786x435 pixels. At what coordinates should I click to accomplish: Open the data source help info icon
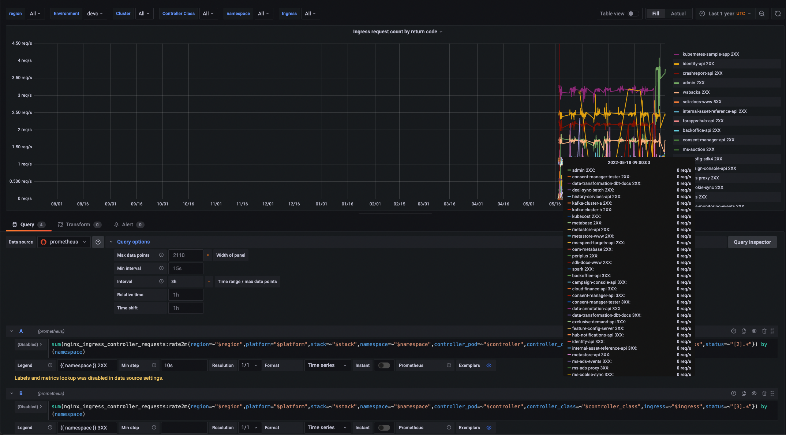coord(98,242)
